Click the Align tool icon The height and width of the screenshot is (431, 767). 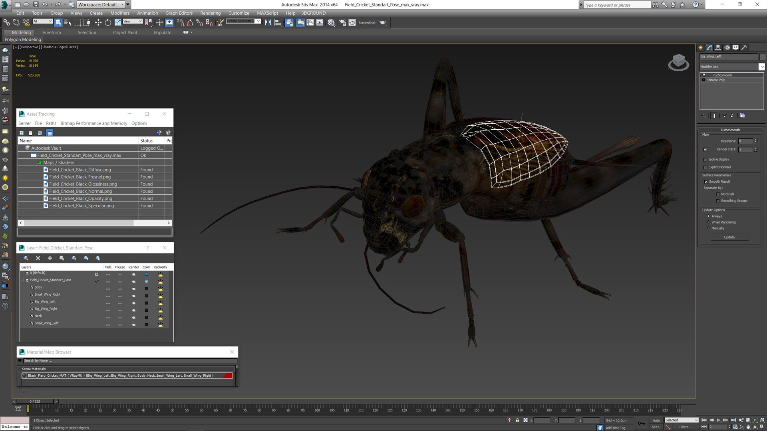(278, 22)
